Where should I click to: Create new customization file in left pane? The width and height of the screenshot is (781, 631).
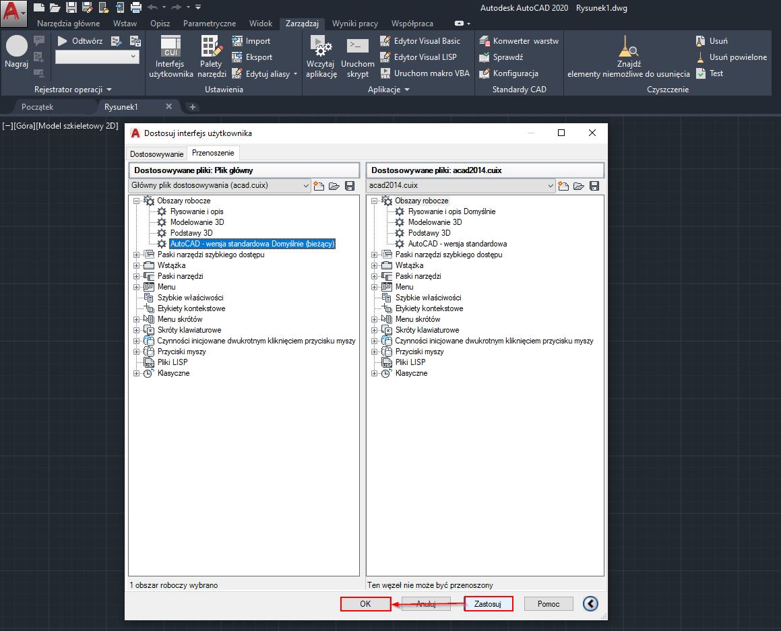coord(319,186)
